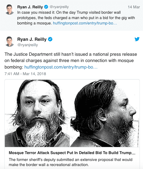The width and height of the screenshot is (143, 169).
Task: Open the side-profile mugshot image in card
Action: (x=105, y=113)
